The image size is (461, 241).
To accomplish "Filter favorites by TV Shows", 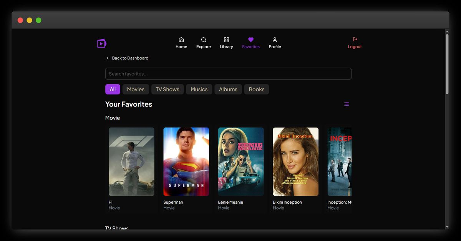I will point(167,89).
